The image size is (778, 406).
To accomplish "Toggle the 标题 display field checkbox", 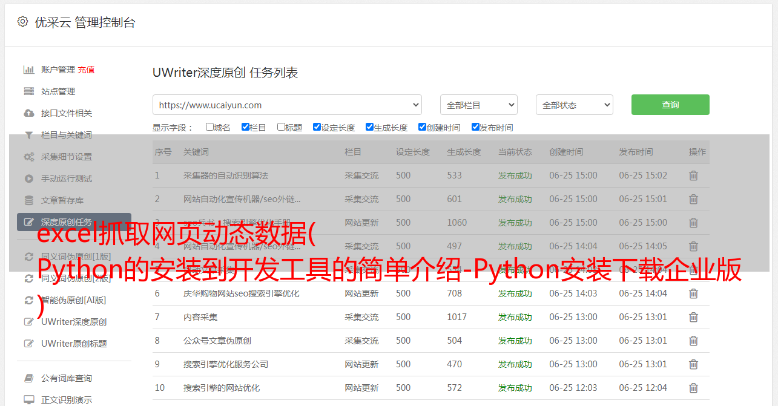I will pos(281,127).
